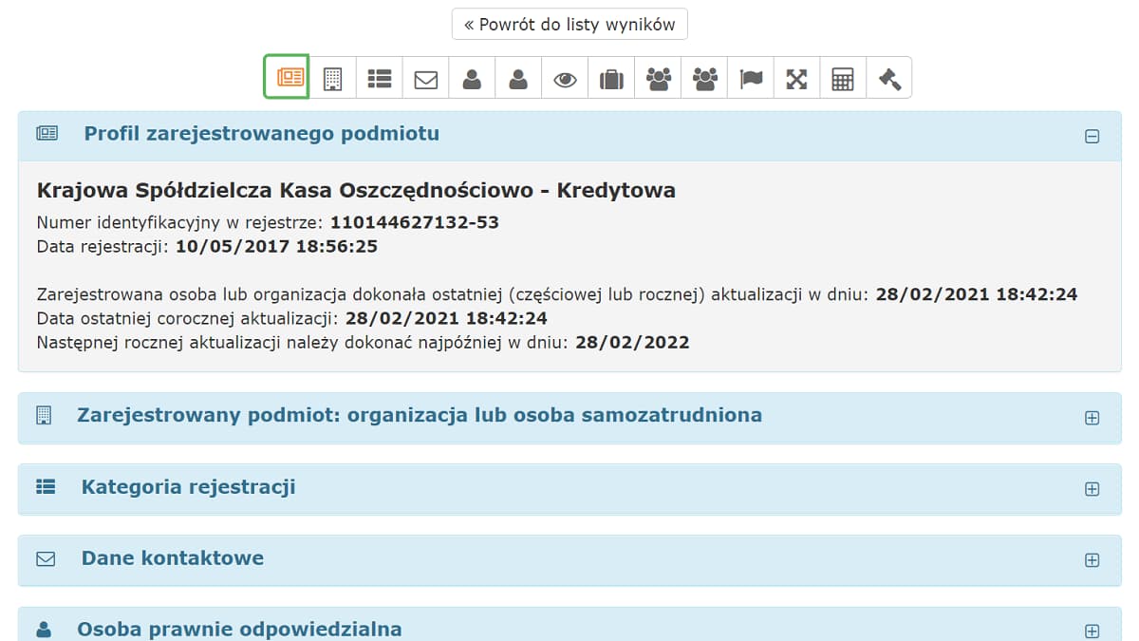1139x641 pixels.
Task: Click the list icon beside Kategoria rejestracji
Action: [x=46, y=487]
